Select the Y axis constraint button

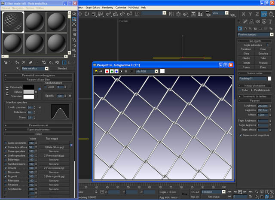pos(250,14)
